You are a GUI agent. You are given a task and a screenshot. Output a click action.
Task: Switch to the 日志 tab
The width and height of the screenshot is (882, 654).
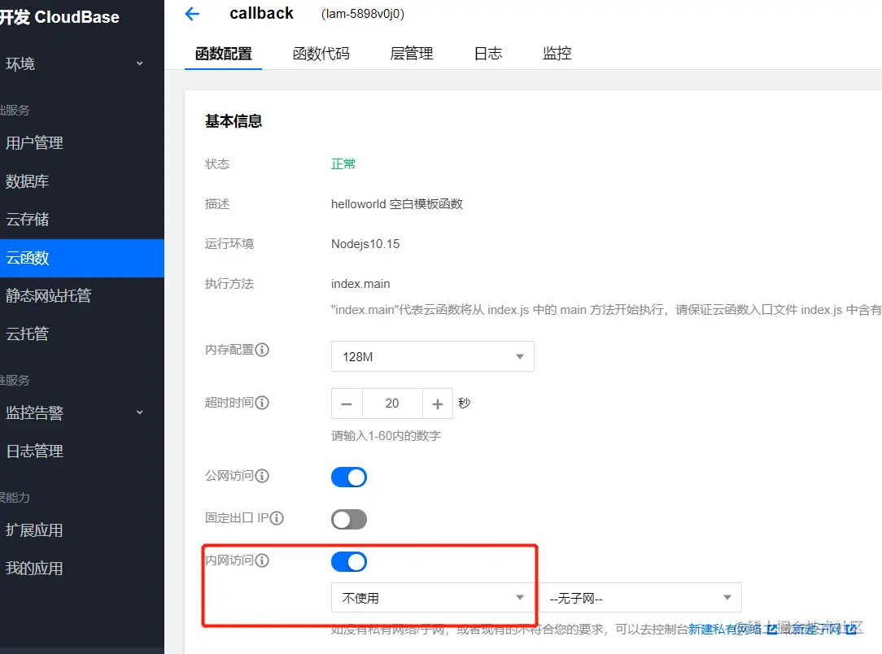pyautogui.click(x=487, y=54)
